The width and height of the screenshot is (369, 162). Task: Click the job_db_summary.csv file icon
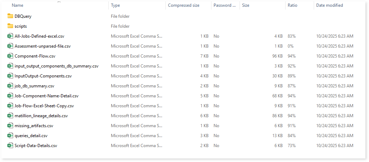[10, 86]
